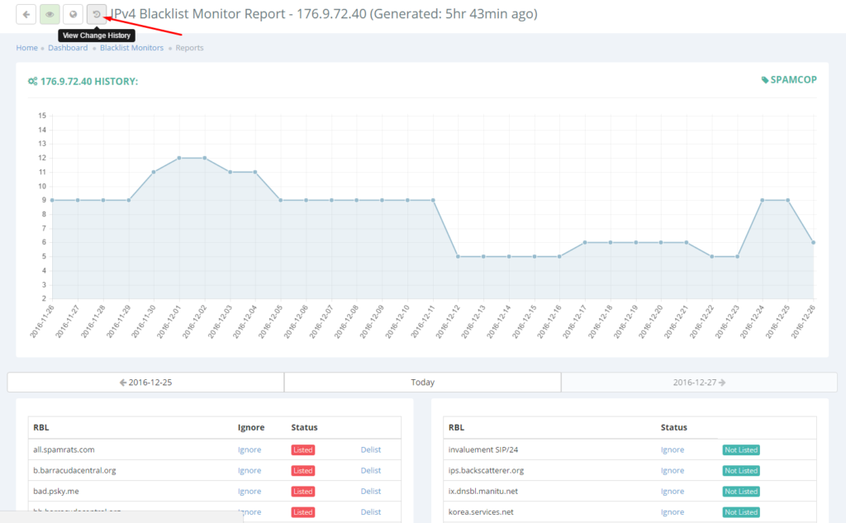Select the Today tab in date navigation
Viewport: 846px width, 523px height.
click(x=422, y=382)
